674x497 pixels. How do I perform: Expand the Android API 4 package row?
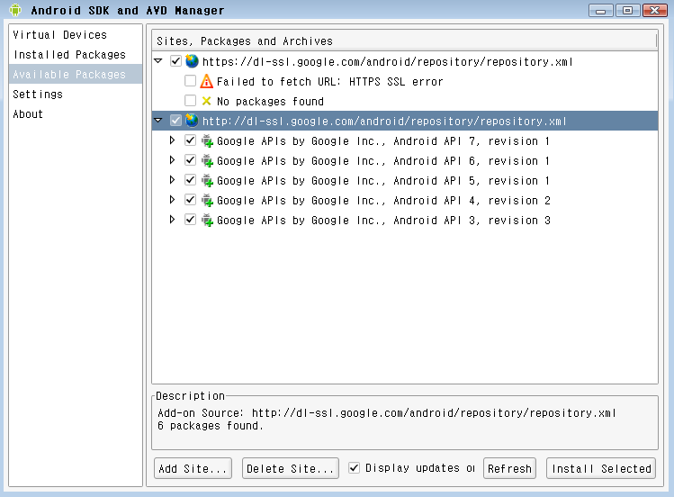tap(172, 200)
